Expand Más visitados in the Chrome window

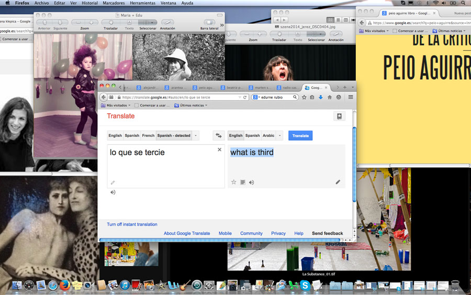(x=374, y=31)
